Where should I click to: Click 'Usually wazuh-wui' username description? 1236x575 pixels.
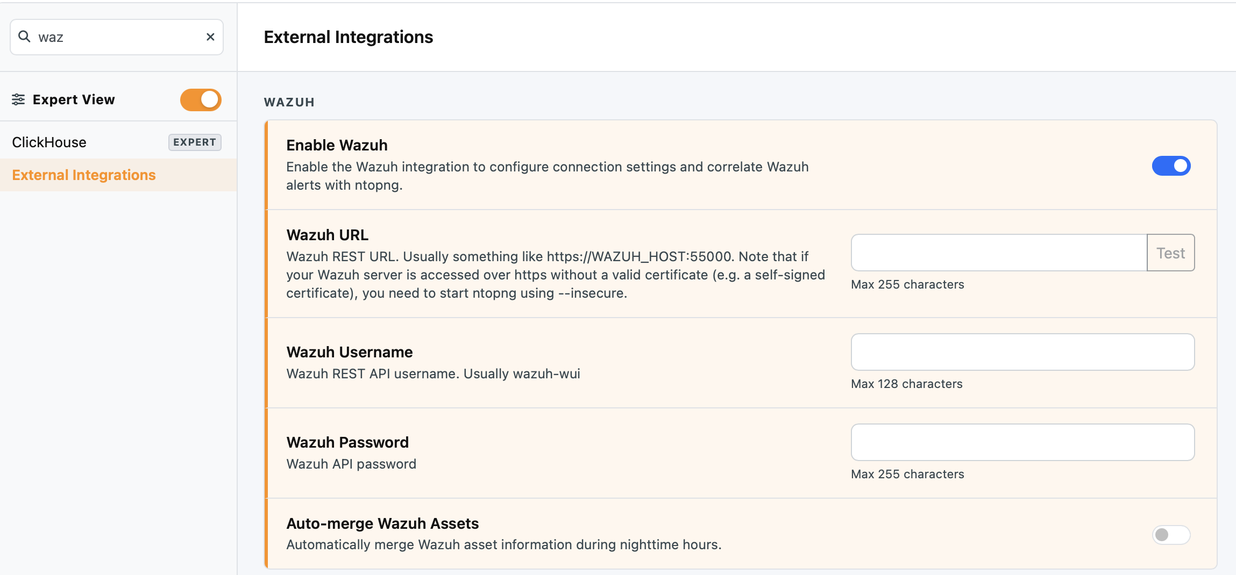(x=522, y=373)
